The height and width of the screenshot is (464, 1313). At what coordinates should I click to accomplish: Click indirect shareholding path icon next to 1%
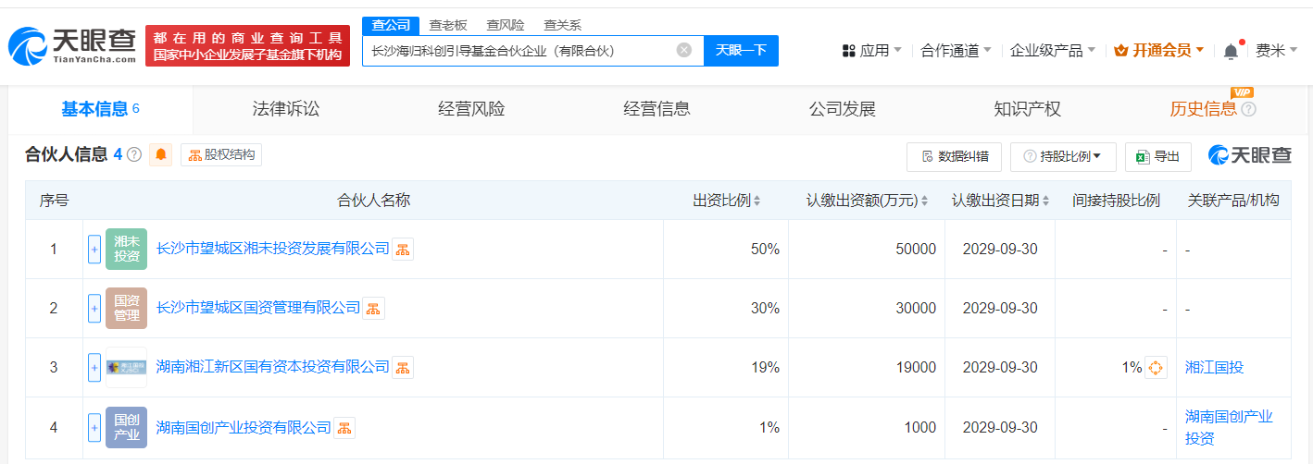click(x=1156, y=368)
